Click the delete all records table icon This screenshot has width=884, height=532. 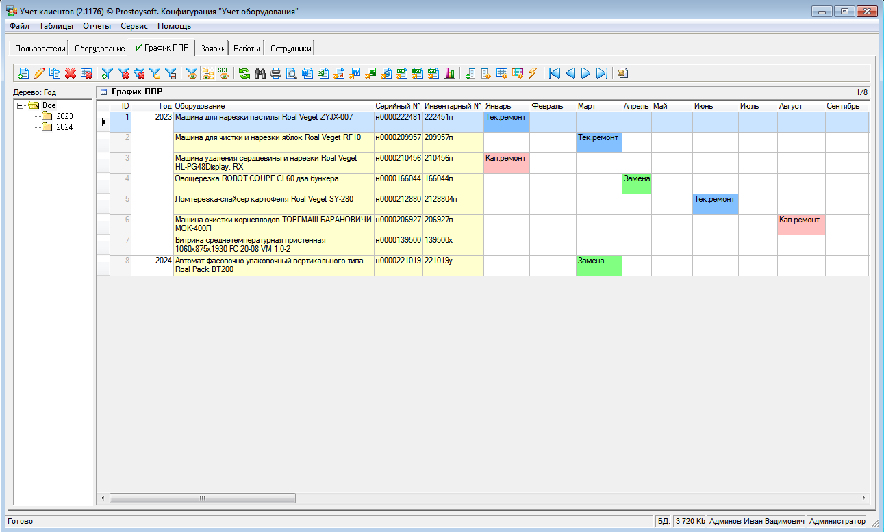click(x=86, y=73)
